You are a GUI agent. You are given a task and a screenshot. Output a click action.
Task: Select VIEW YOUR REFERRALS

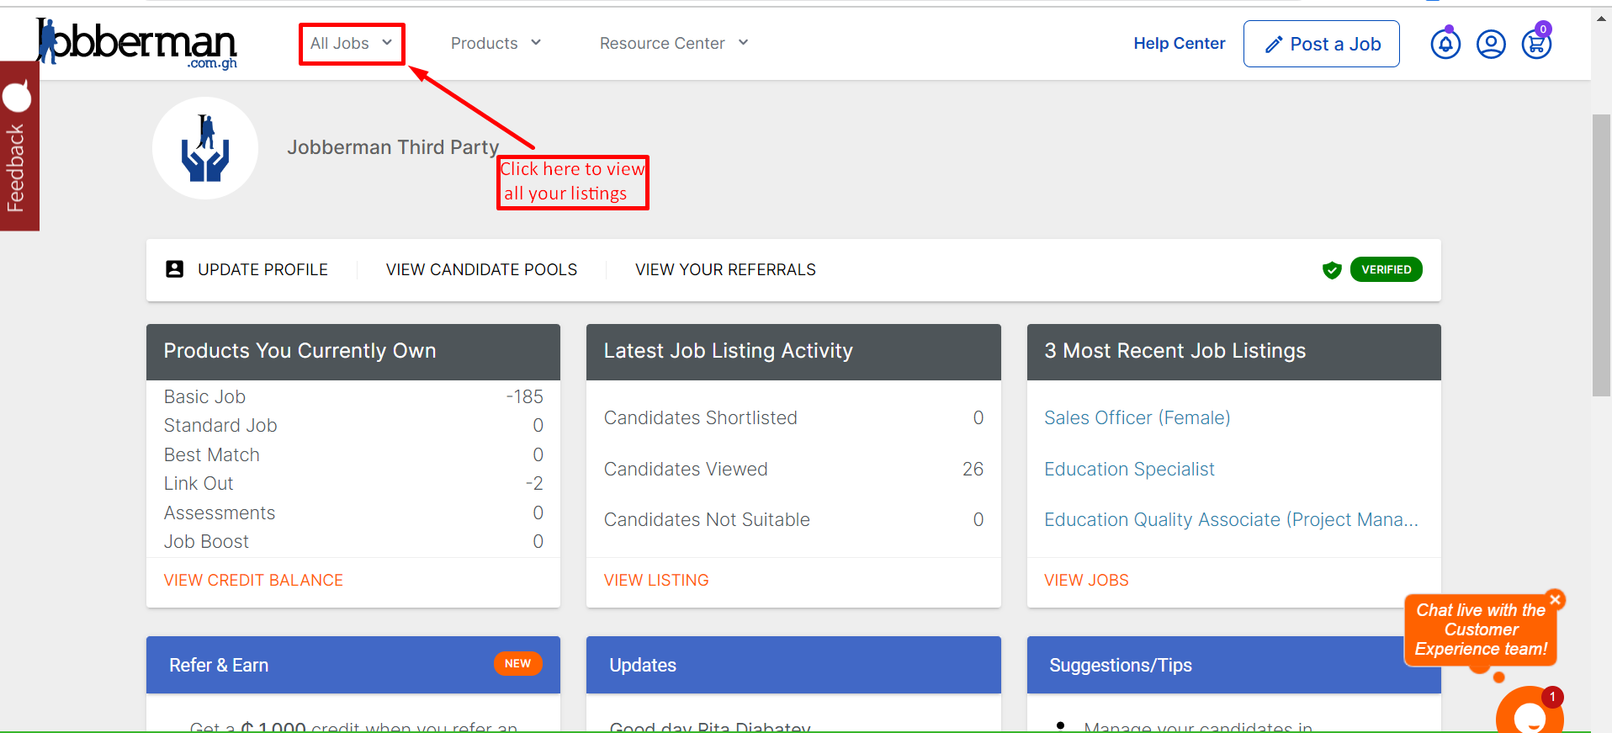(725, 269)
